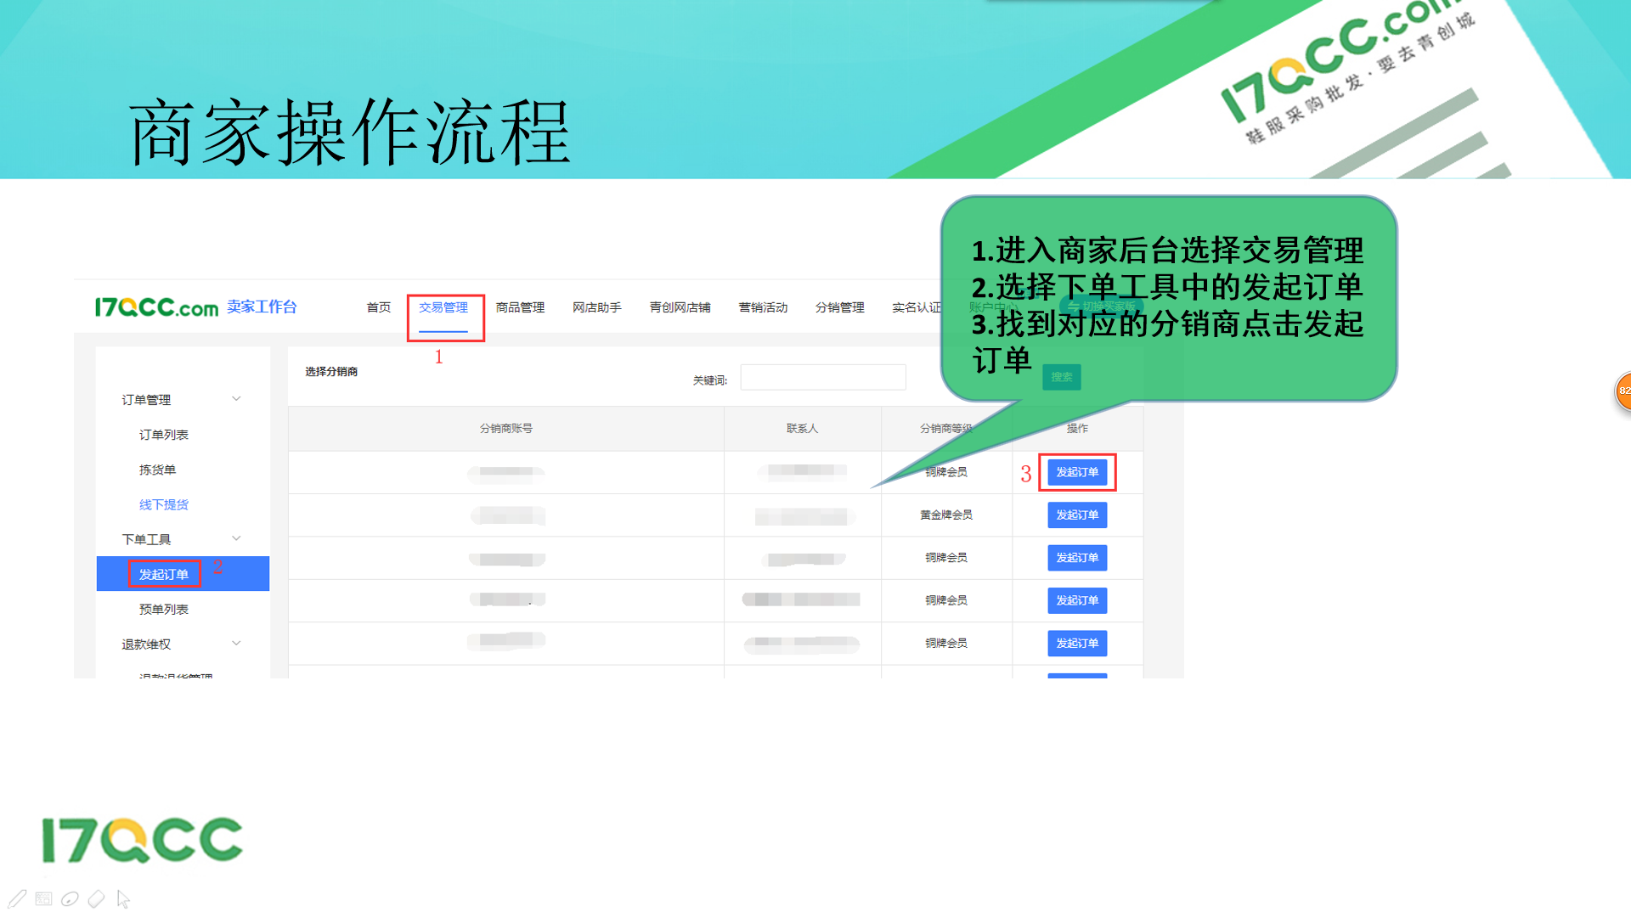Collapse the 下单工具 section chevron
This screenshot has width=1631, height=917.
tap(236, 538)
